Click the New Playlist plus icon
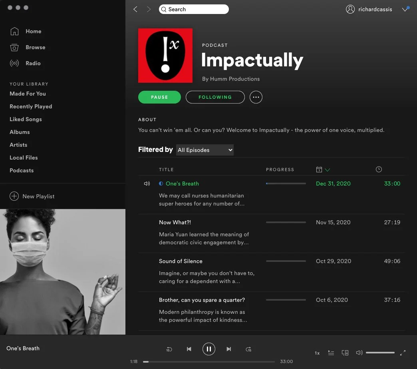Image resolution: width=417 pixels, height=369 pixels. click(x=14, y=196)
